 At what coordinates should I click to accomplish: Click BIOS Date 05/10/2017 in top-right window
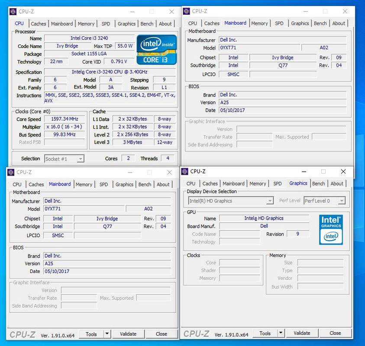coord(283,110)
